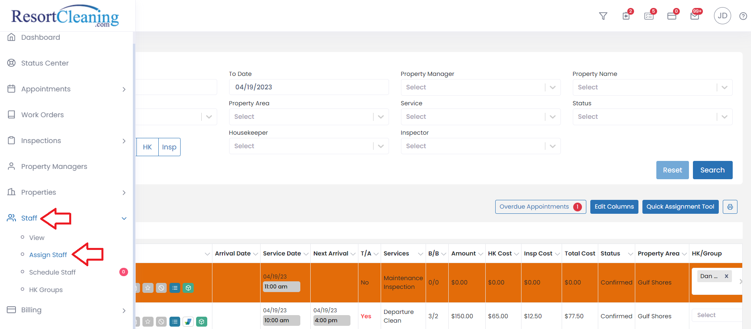
Task: Click the To Date input field
Action: tap(308, 87)
